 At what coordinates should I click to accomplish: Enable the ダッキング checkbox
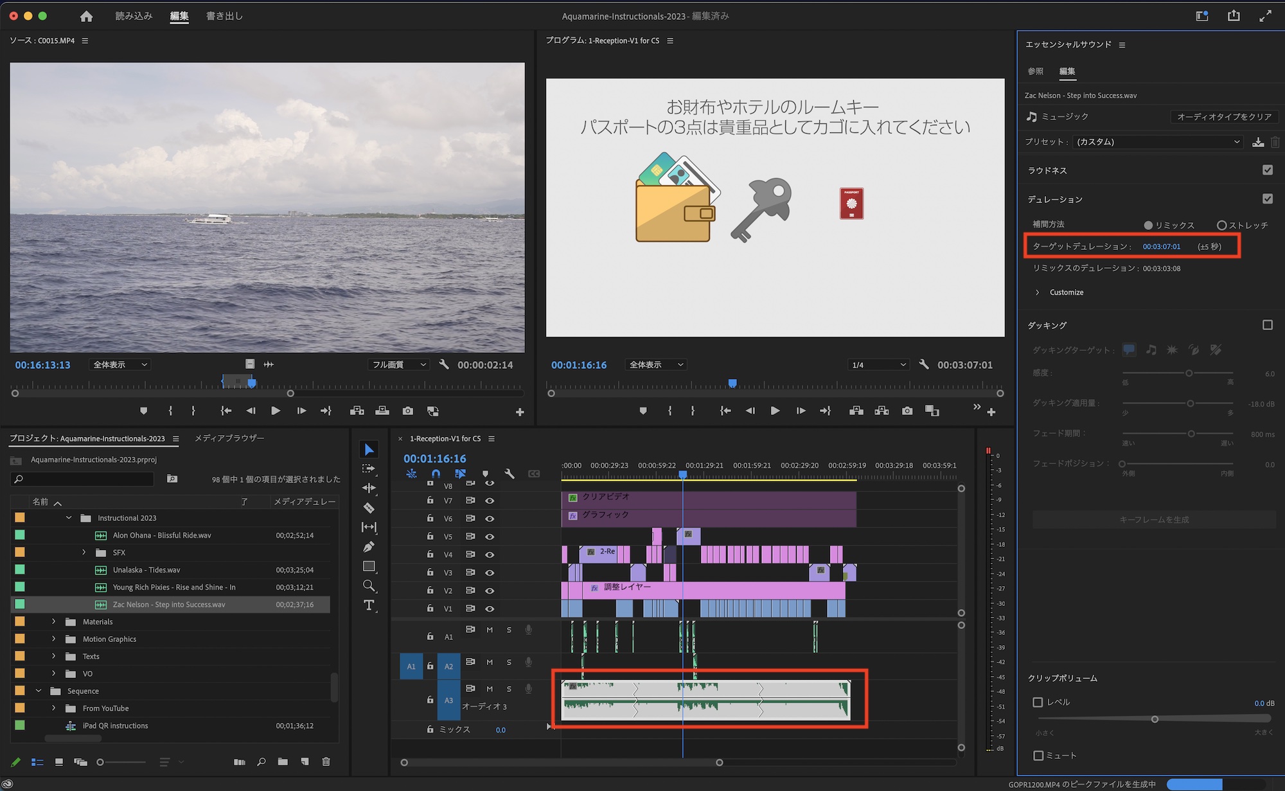pos(1267,325)
